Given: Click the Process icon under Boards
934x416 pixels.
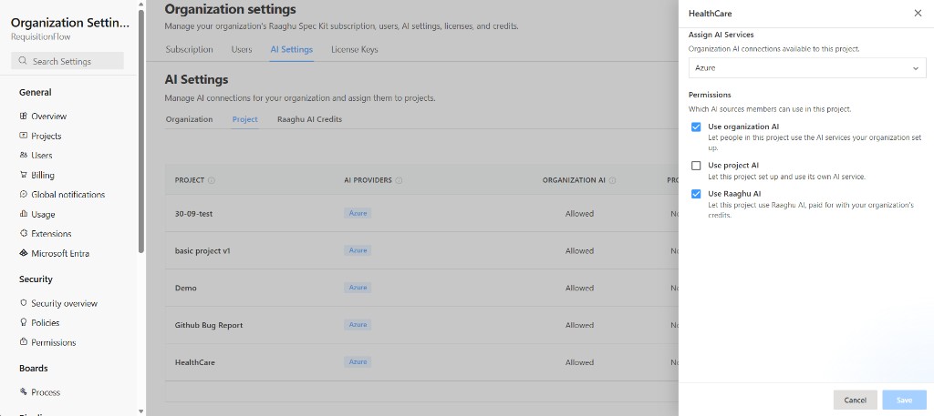Looking at the screenshot, I should click(23, 392).
